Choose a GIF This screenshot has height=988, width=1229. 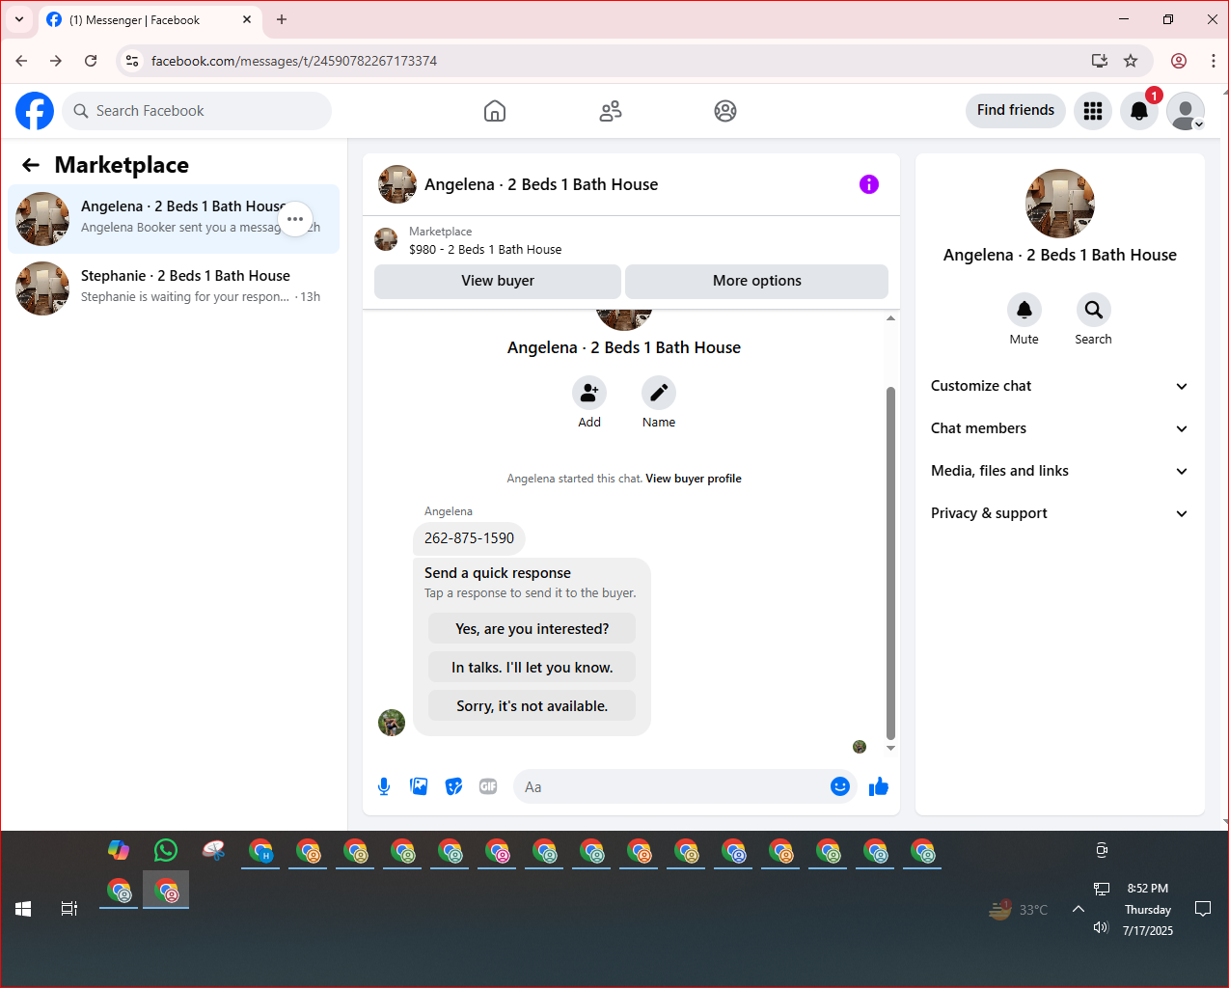point(488,786)
